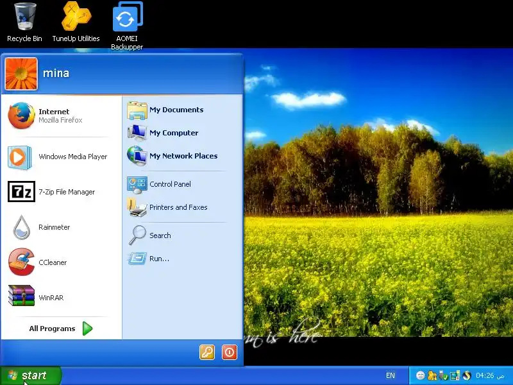Open Printers and Faxes

[182, 207]
